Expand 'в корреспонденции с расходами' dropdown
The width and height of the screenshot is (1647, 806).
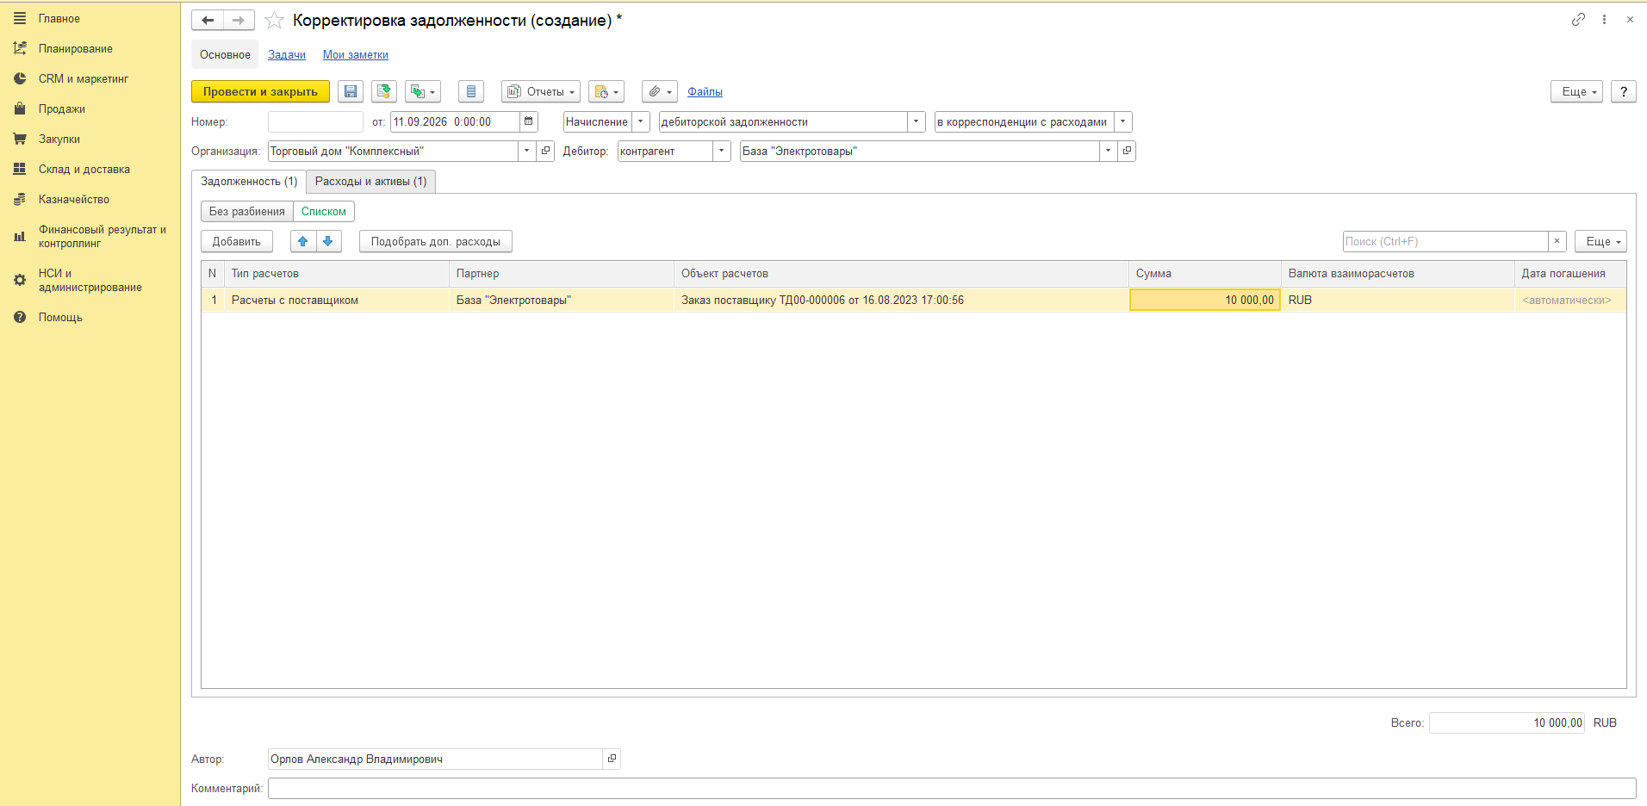[1122, 121]
